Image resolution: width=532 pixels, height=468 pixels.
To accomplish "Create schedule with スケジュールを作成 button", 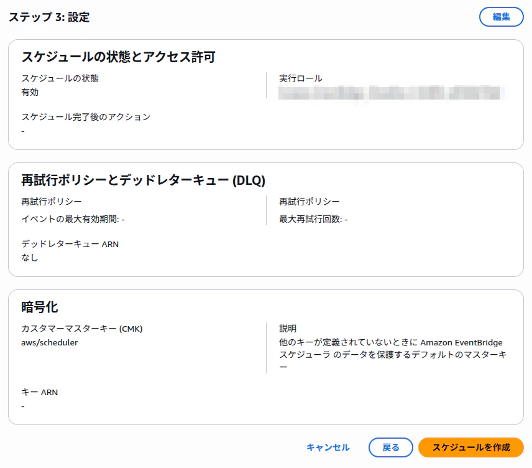I will point(470,447).
